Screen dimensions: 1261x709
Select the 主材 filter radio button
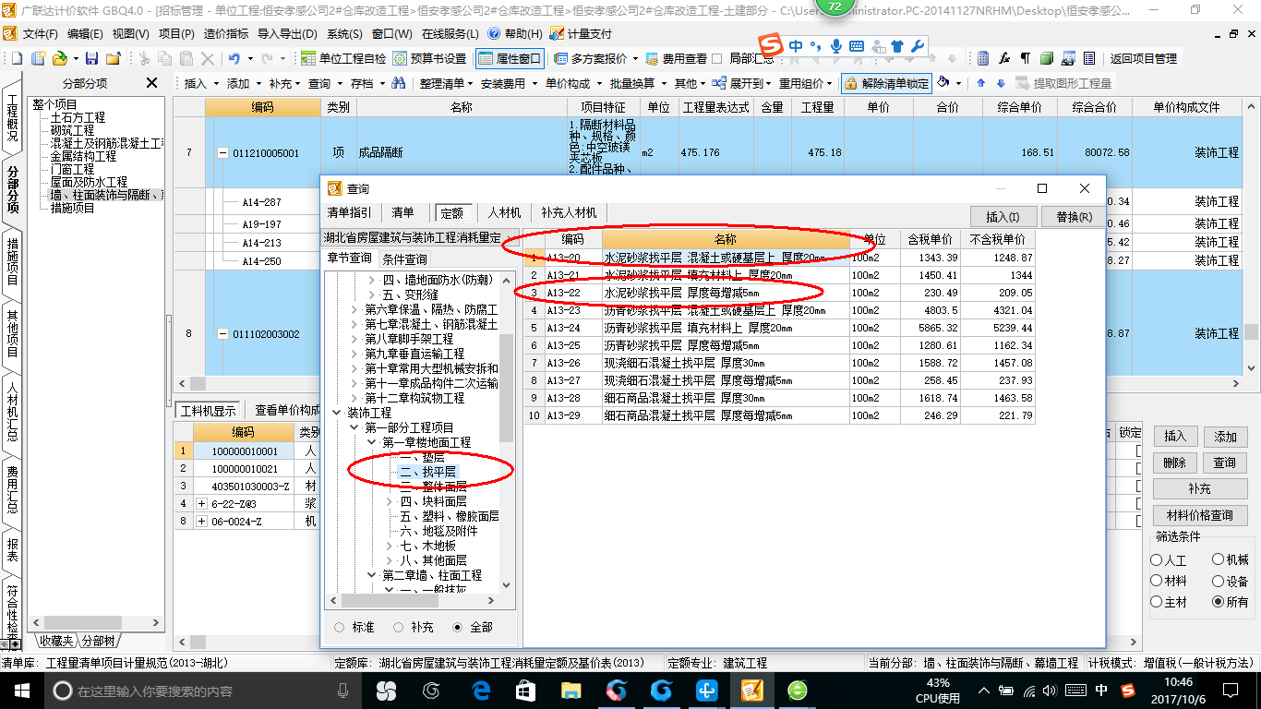point(1157,602)
